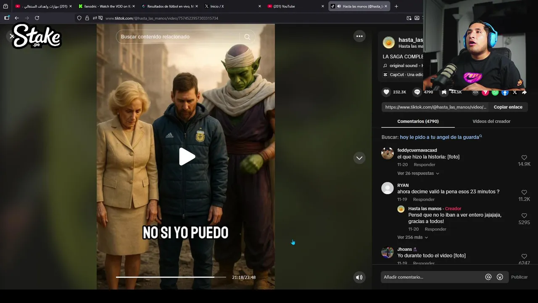Open RYAN's profile avatar

388,188
